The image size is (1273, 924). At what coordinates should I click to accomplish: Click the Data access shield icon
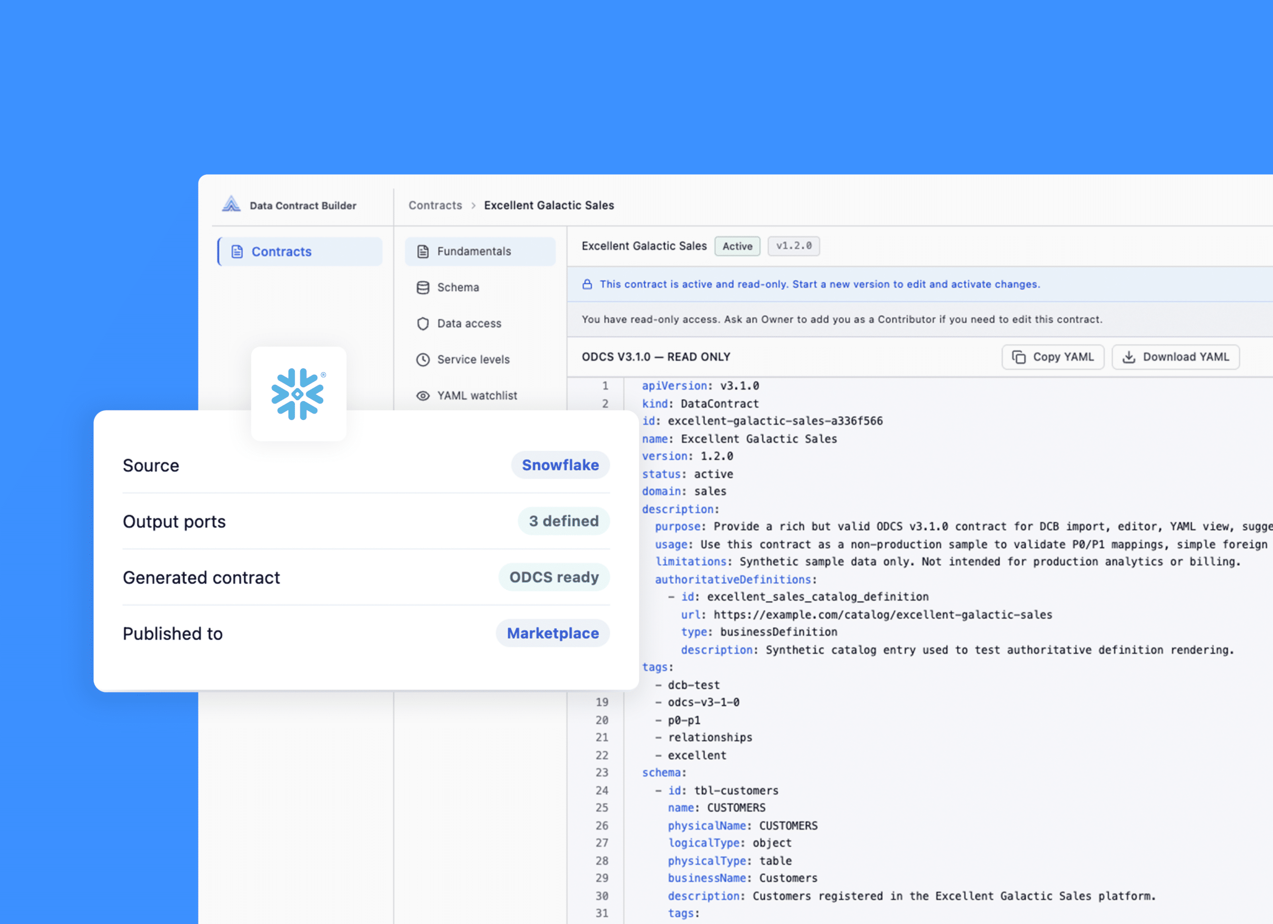tap(423, 324)
